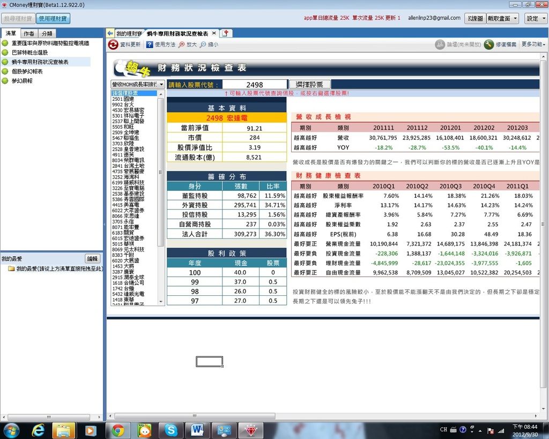This screenshot has height=439, width=549.
Task: Click the grey 論壇 forum people icon
Action: (x=440, y=44)
